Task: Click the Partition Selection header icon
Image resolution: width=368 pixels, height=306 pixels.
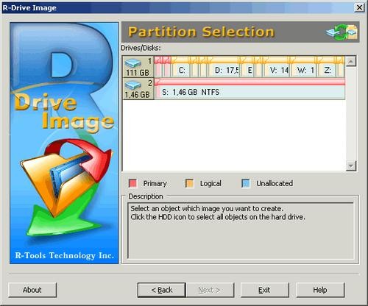Action: 342,32
